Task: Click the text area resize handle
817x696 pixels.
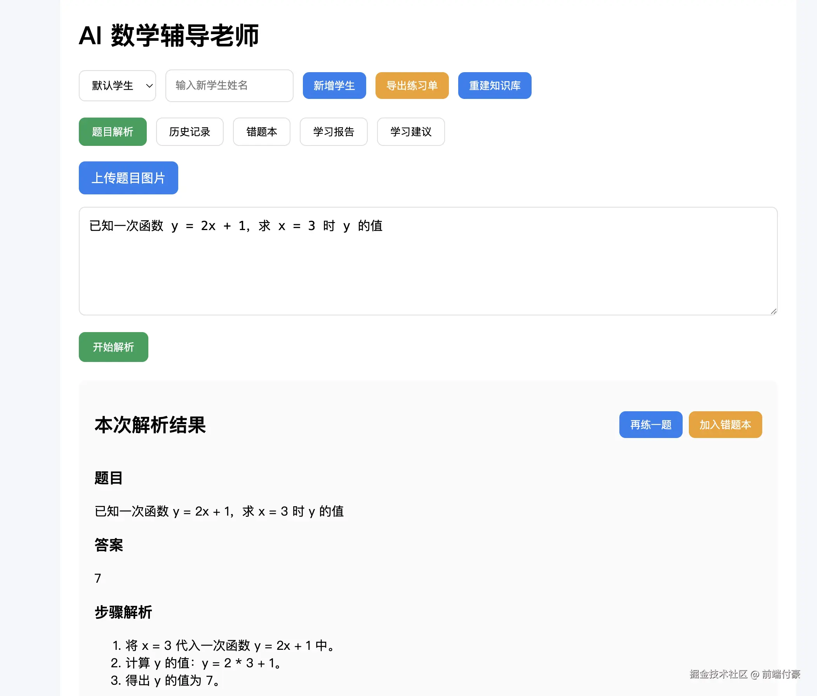Action: coord(773,311)
